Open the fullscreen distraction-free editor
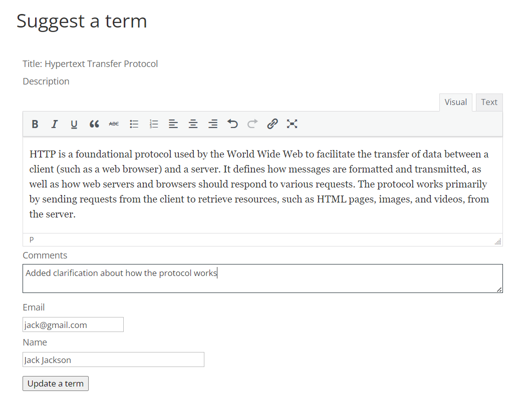The height and width of the screenshot is (400, 526). [292, 124]
